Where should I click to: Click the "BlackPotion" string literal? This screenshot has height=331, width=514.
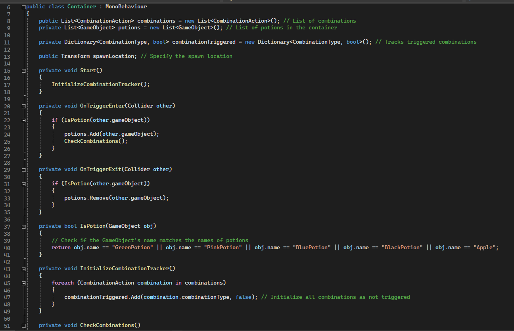402,248
